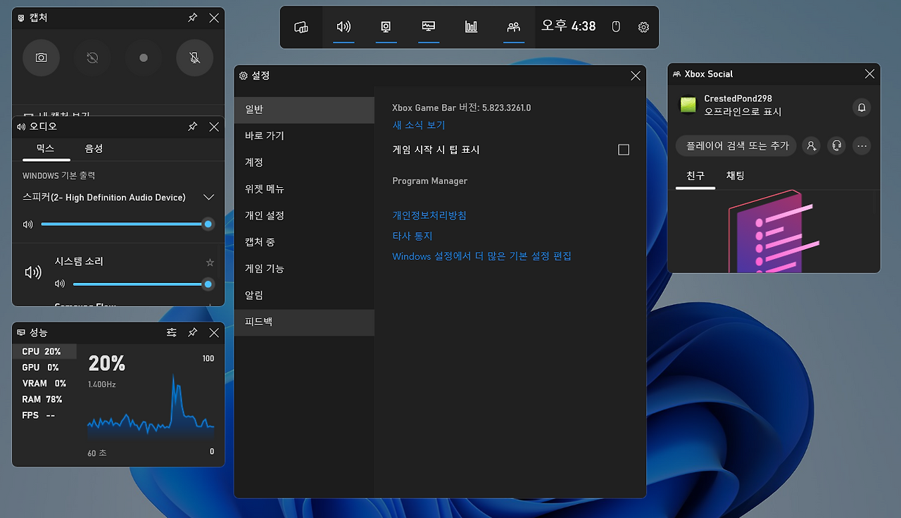
Task: Open Xbox Social notifications bell
Action: click(862, 107)
